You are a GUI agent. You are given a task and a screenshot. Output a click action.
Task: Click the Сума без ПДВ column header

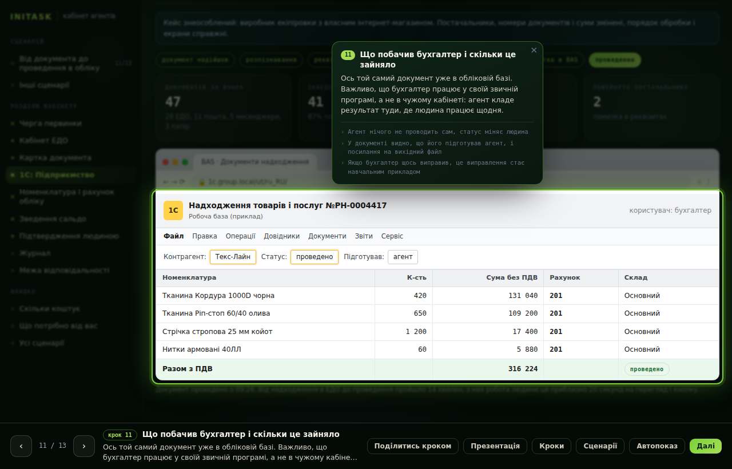[488, 278]
